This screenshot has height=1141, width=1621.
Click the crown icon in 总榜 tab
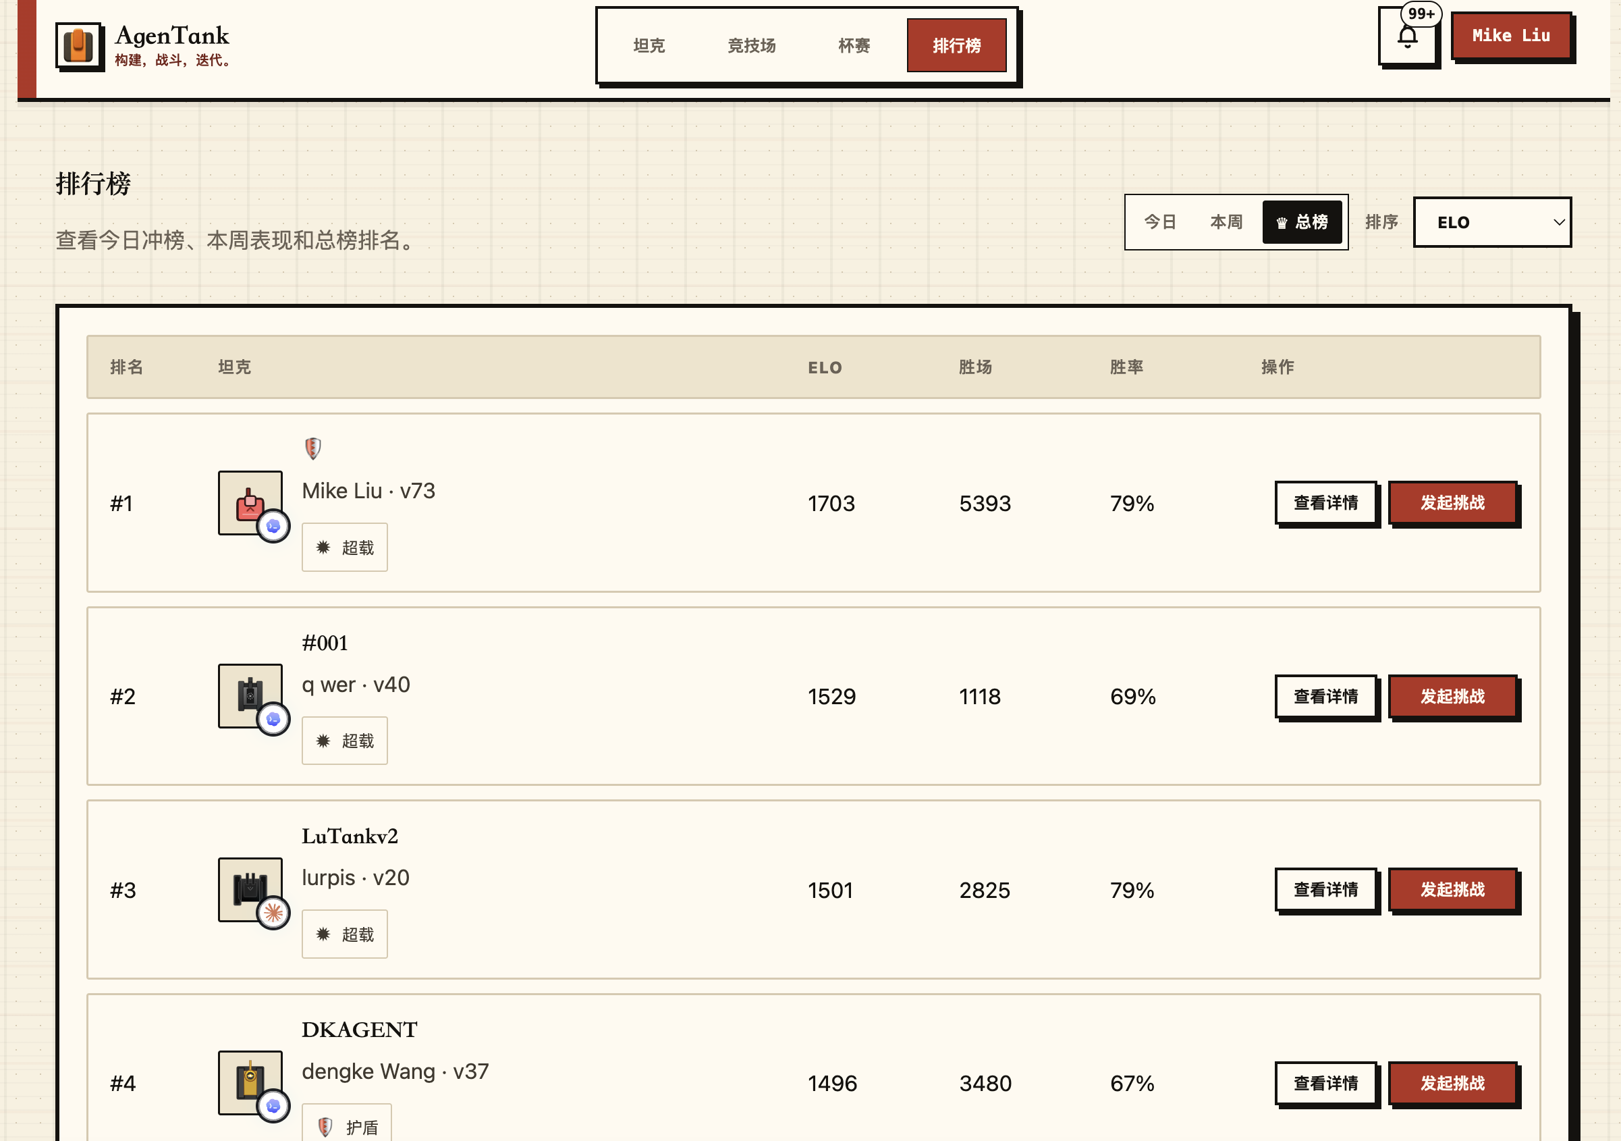coord(1282,223)
